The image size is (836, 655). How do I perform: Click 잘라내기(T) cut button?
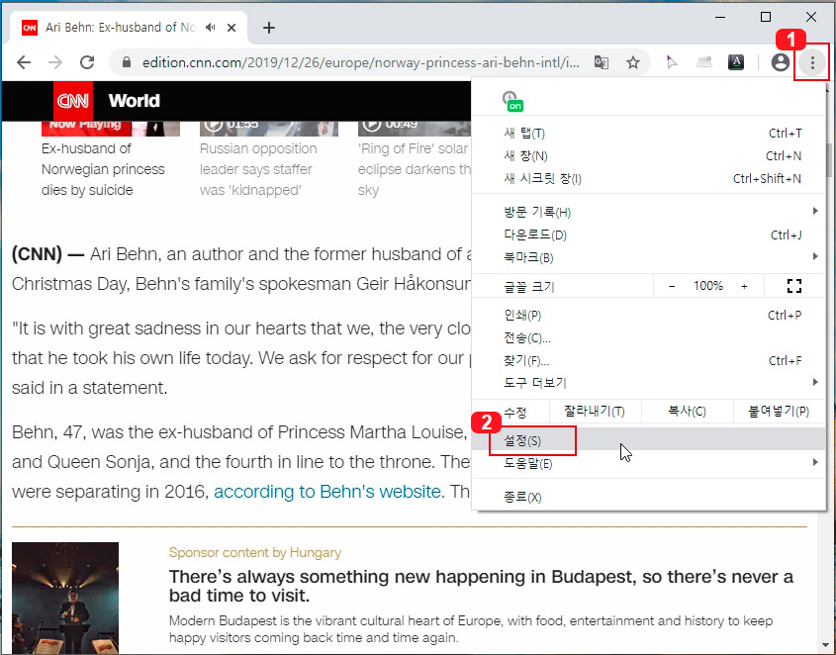click(595, 412)
